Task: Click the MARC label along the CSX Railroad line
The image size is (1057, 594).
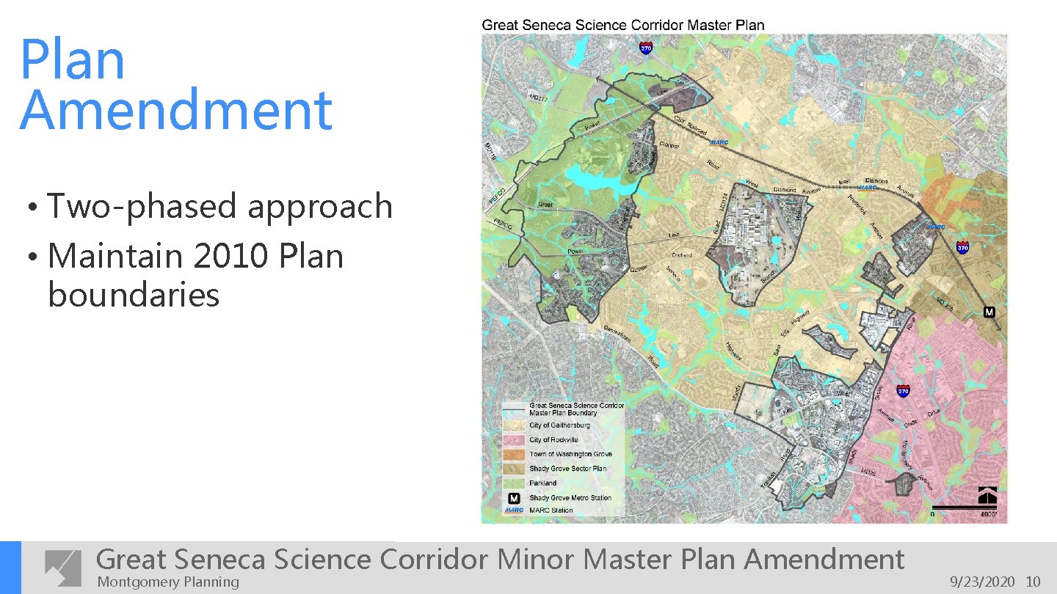Action: 718,142
